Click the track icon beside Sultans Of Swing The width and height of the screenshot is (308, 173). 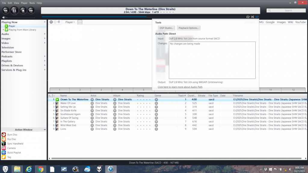[x=57, y=118]
